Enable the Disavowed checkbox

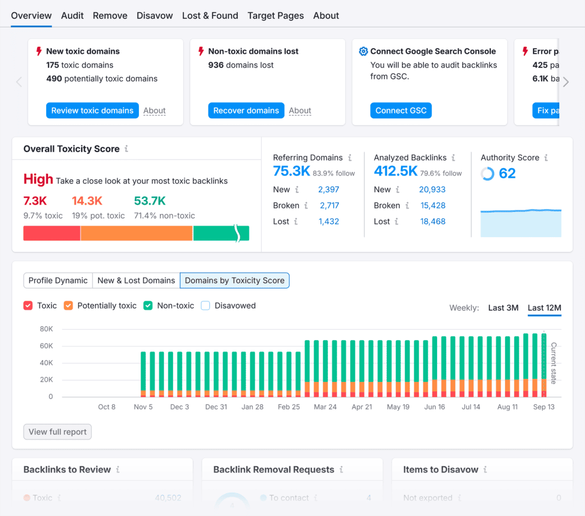click(205, 306)
